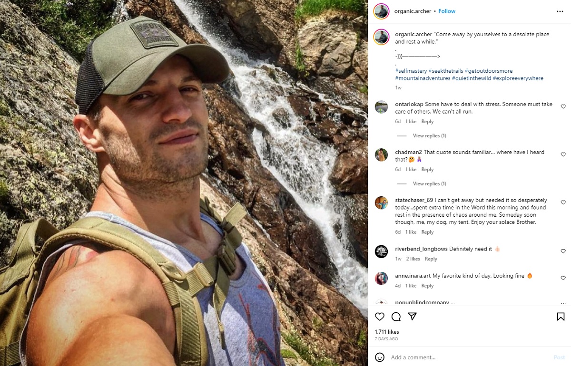View riverbend_longbows' profile avatar
Viewport: 571px width, 366px height.
(x=381, y=251)
